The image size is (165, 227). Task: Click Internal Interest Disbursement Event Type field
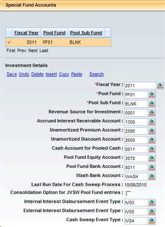coord(136,203)
